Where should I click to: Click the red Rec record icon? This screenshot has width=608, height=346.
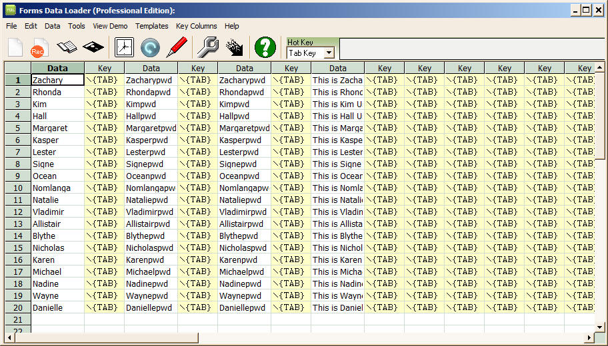pos(39,48)
